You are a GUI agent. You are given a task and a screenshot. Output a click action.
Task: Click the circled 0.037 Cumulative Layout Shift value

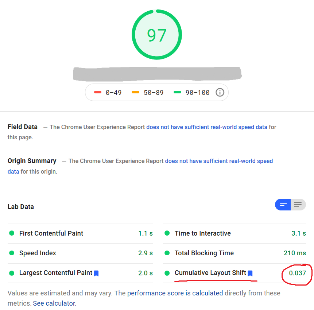tap(296, 273)
